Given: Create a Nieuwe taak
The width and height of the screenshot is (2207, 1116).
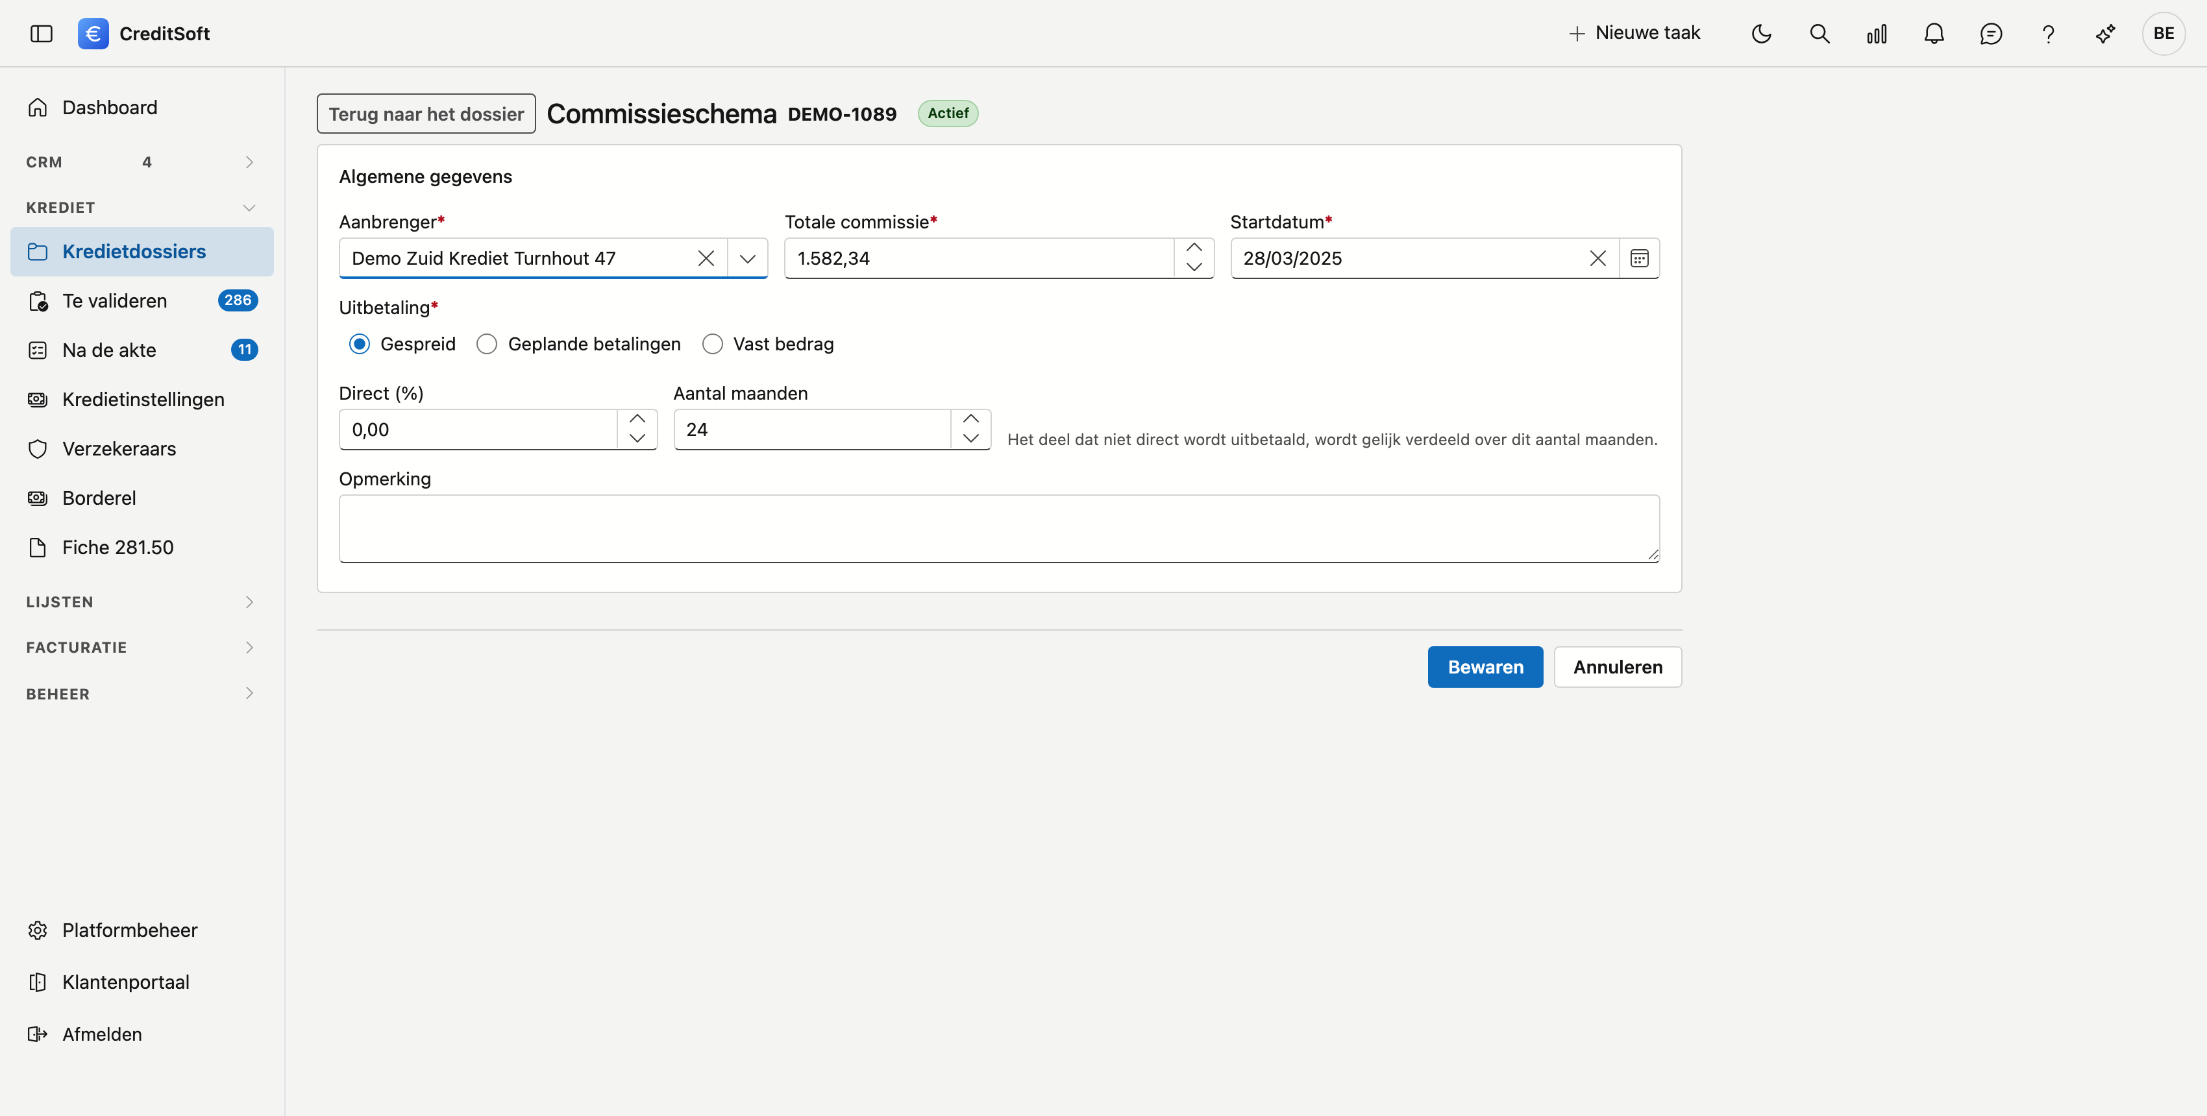Looking at the screenshot, I should pos(1634,33).
